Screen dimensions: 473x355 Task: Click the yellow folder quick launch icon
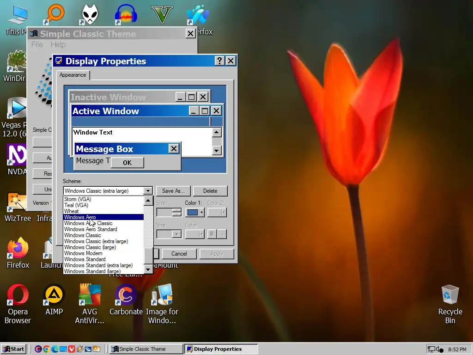pos(97,349)
